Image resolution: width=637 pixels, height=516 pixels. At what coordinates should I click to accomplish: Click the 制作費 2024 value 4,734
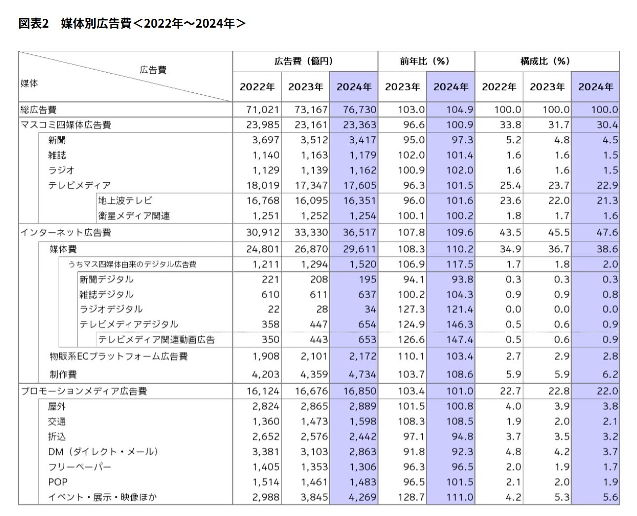(x=363, y=374)
